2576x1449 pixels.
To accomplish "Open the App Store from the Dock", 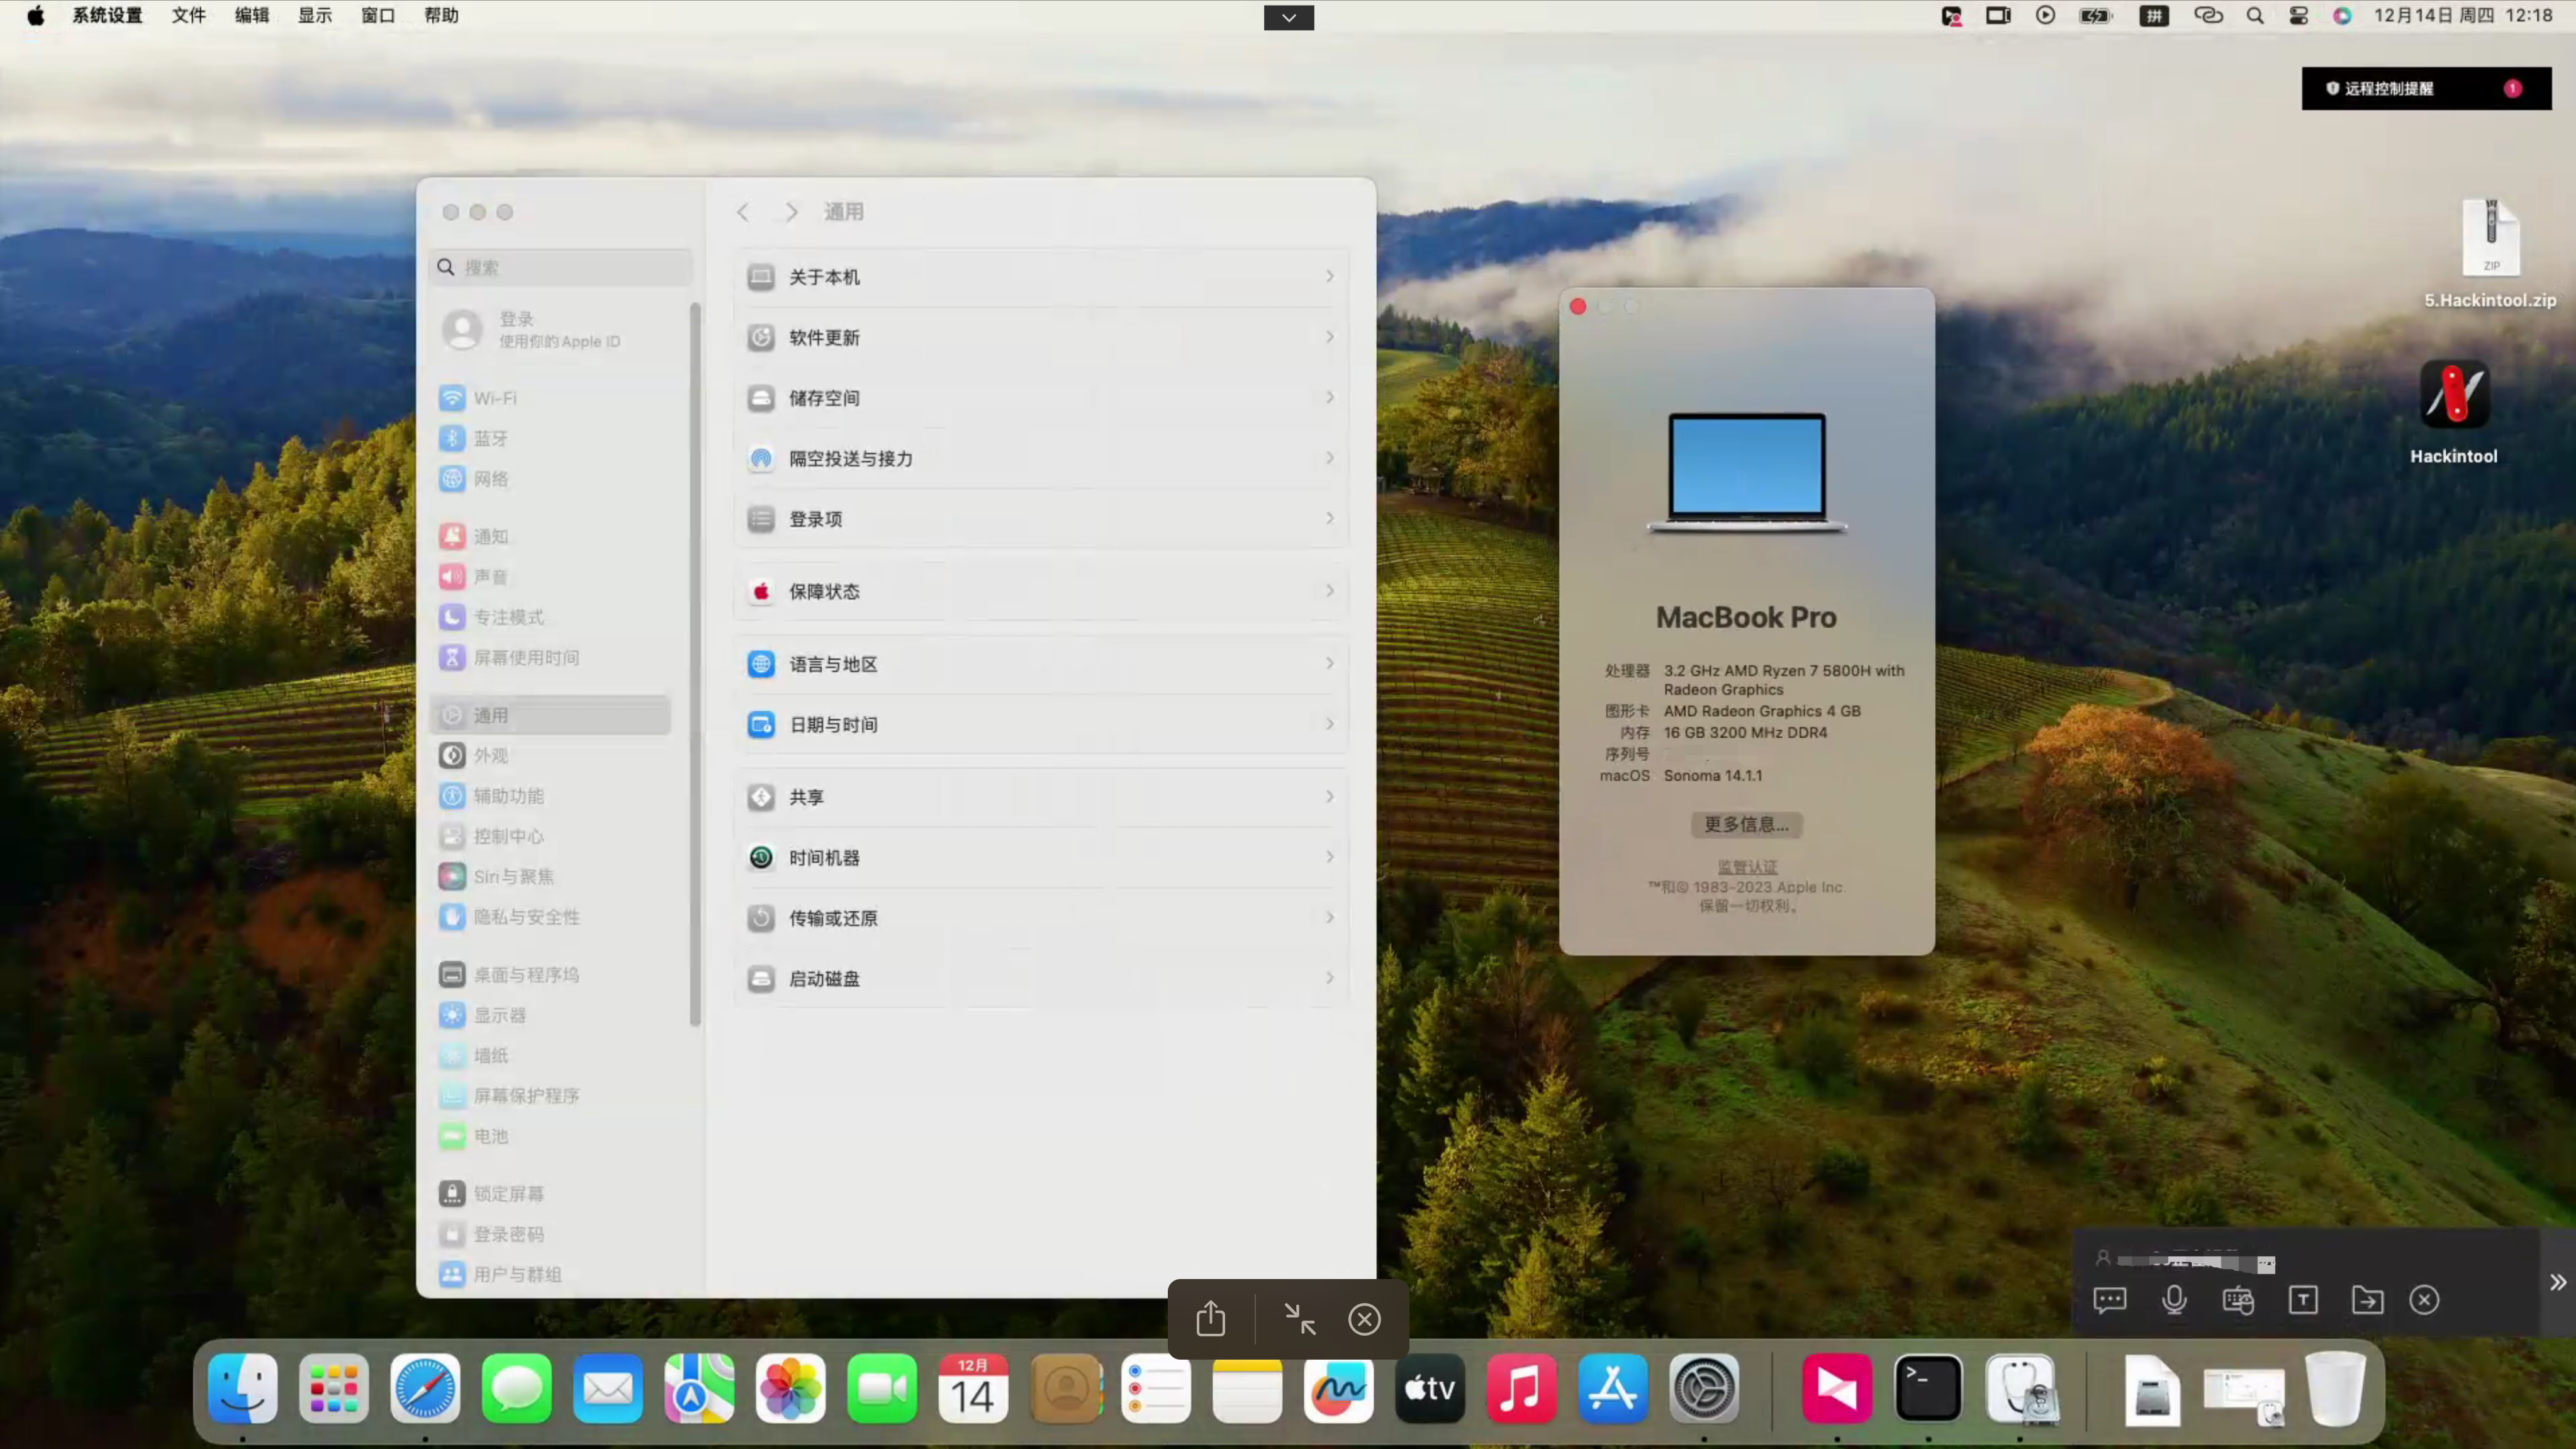I will click(1613, 1389).
